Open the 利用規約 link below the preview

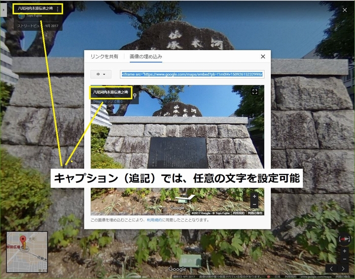tap(154, 220)
